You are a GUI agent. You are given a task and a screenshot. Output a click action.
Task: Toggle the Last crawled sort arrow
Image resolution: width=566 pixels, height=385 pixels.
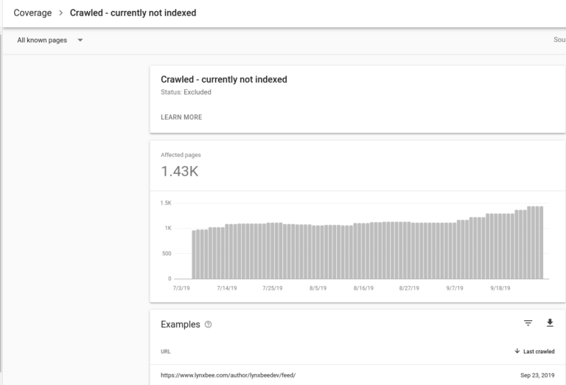(x=517, y=351)
